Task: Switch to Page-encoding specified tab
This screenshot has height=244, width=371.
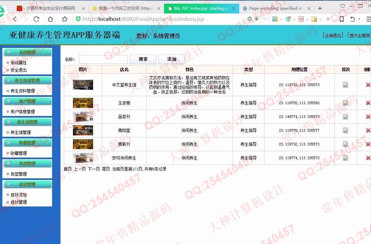Action: tap(276, 8)
